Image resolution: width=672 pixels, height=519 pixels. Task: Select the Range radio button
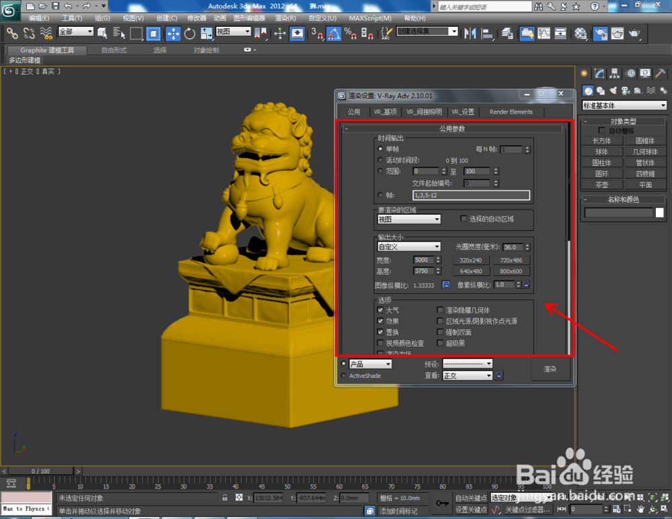[380, 171]
